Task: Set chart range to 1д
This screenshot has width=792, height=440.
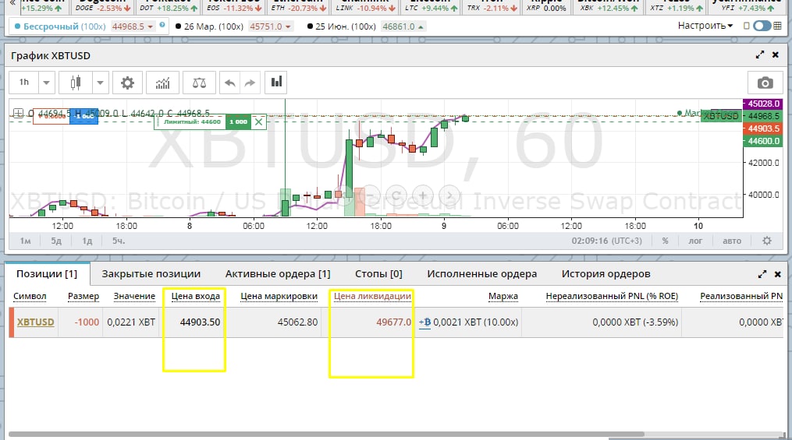Action: point(87,241)
